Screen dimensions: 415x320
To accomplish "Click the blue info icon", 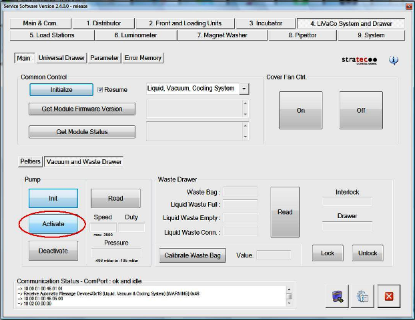I will [394, 60].
